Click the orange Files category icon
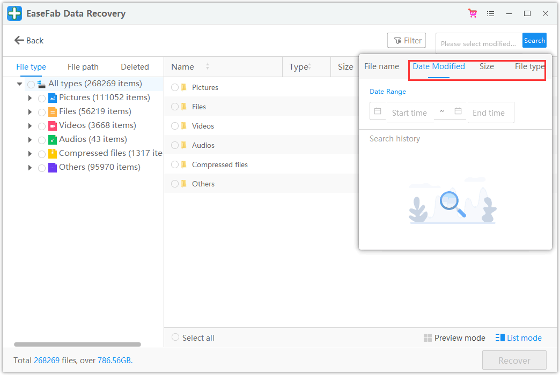The width and height of the screenshot is (560, 375). (x=53, y=111)
